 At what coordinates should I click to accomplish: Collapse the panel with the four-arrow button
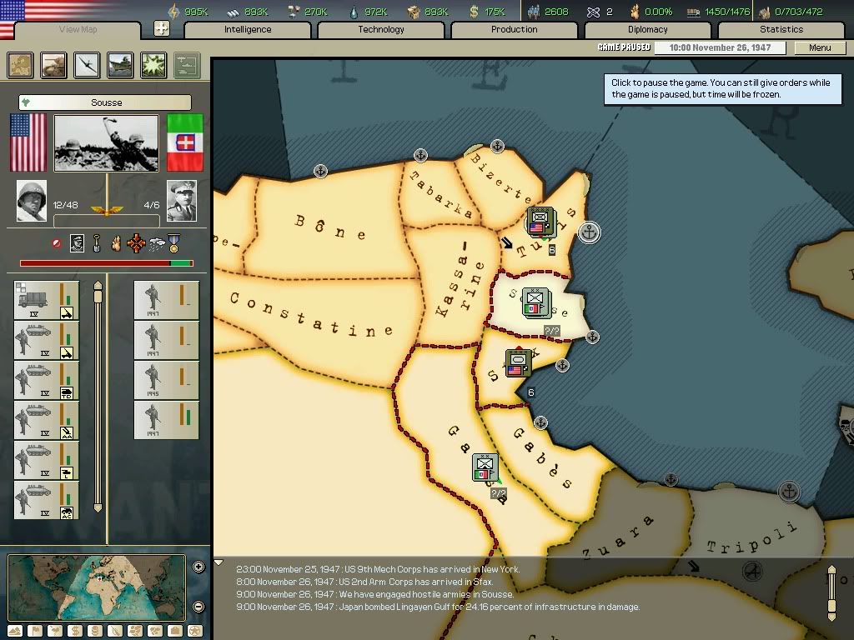coord(162,29)
